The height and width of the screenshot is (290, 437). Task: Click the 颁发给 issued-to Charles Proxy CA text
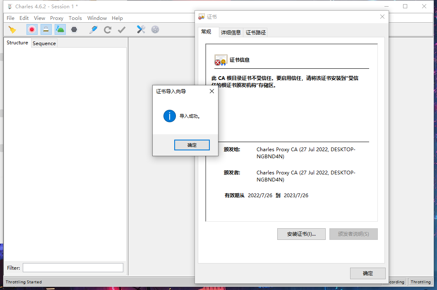(306, 153)
